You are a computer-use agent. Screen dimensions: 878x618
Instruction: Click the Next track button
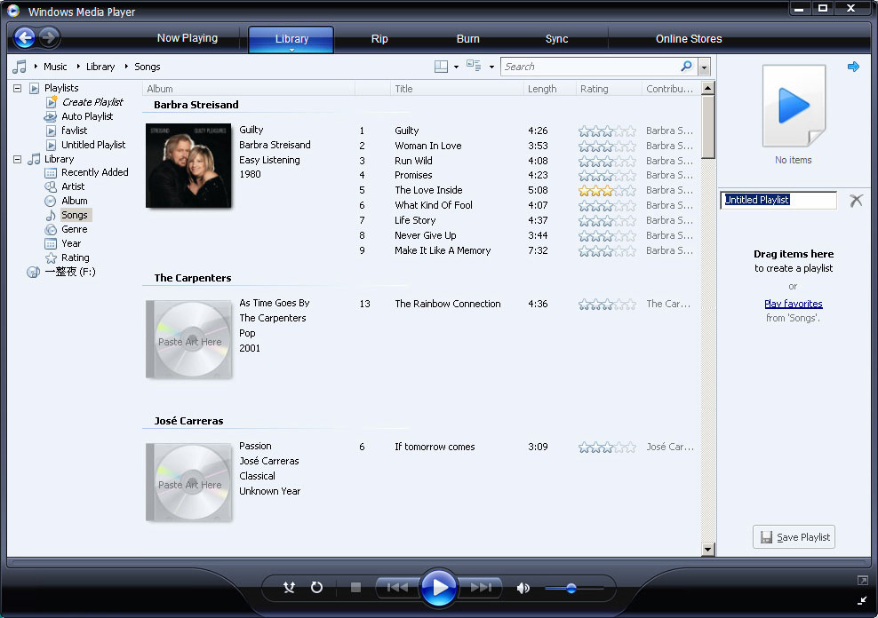tap(481, 587)
